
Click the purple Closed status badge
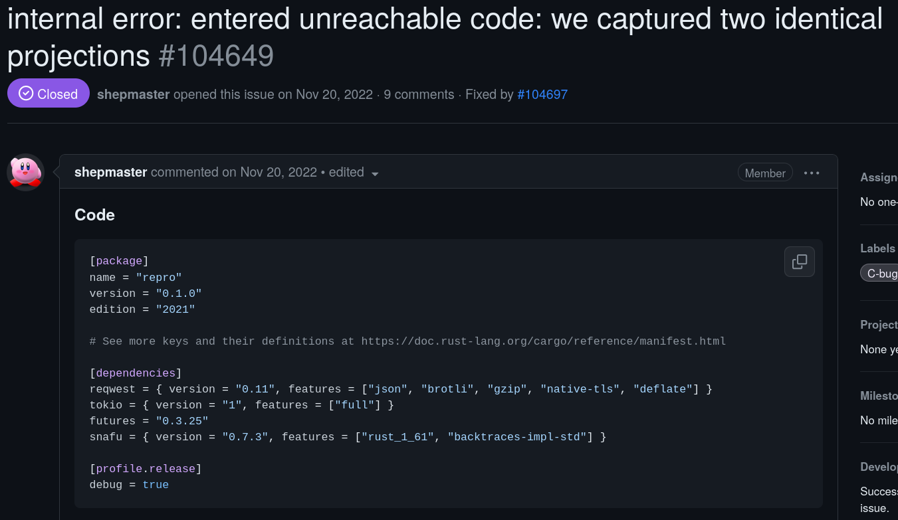click(x=49, y=94)
